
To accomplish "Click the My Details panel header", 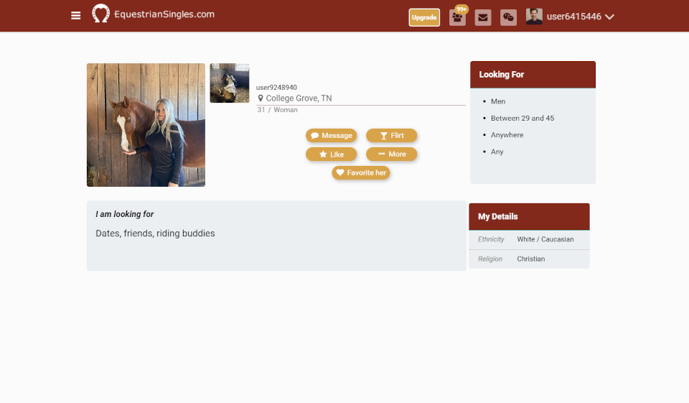I will [x=529, y=216].
